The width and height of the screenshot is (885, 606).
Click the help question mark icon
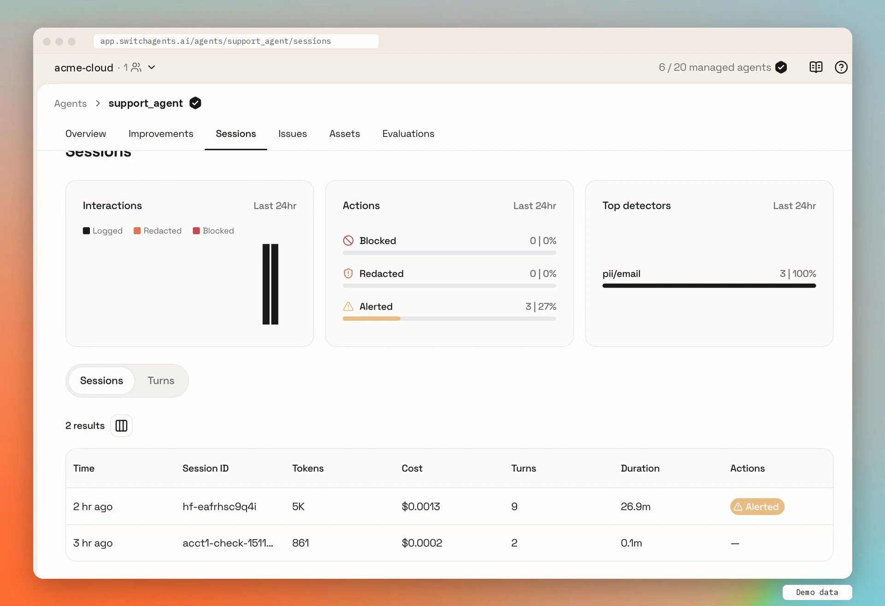(x=841, y=67)
